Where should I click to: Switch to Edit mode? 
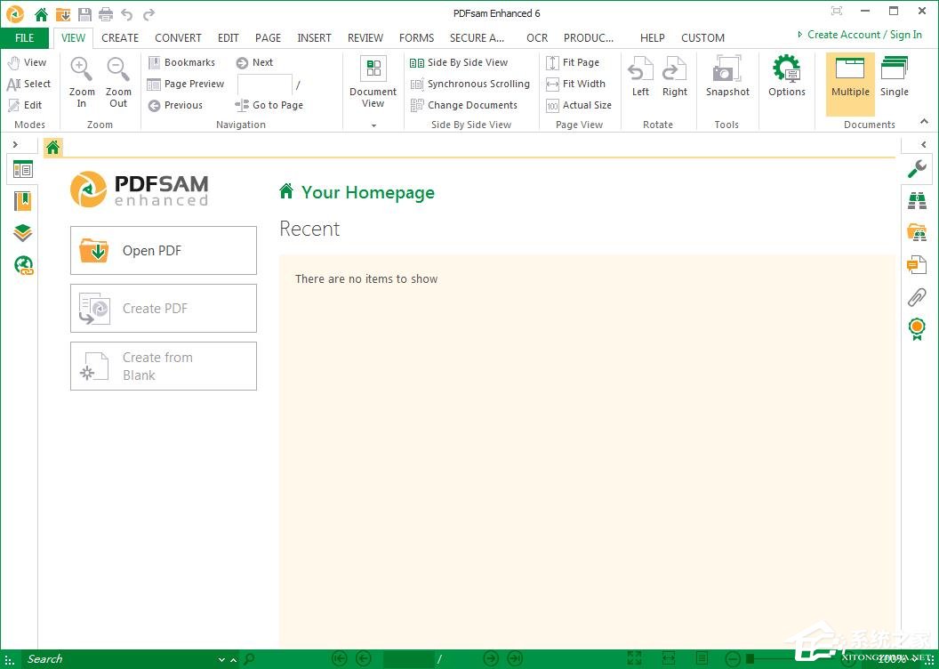(25, 105)
